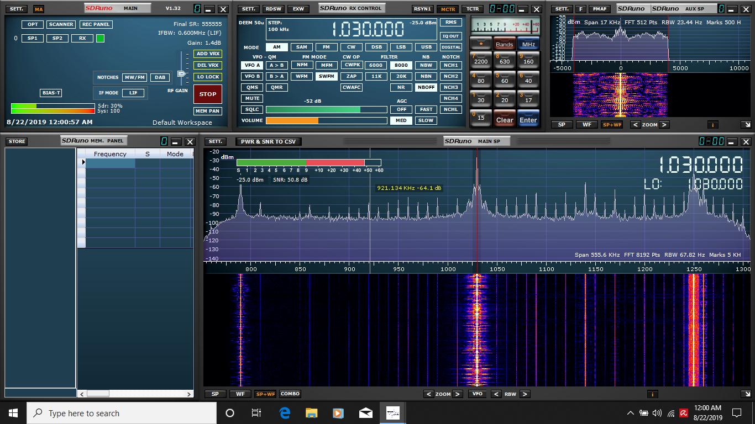The image size is (755, 424).
Task: Select AM mode
Action: pos(277,47)
